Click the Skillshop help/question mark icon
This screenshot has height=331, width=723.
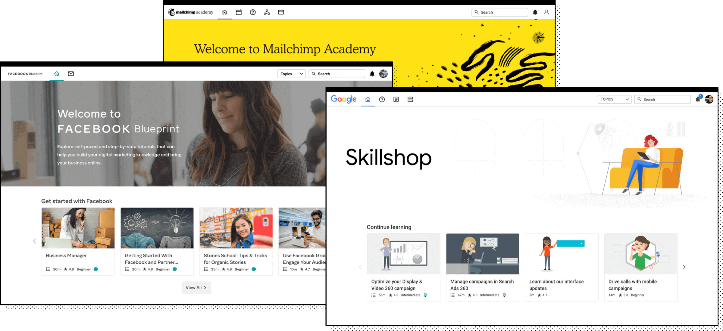382,100
